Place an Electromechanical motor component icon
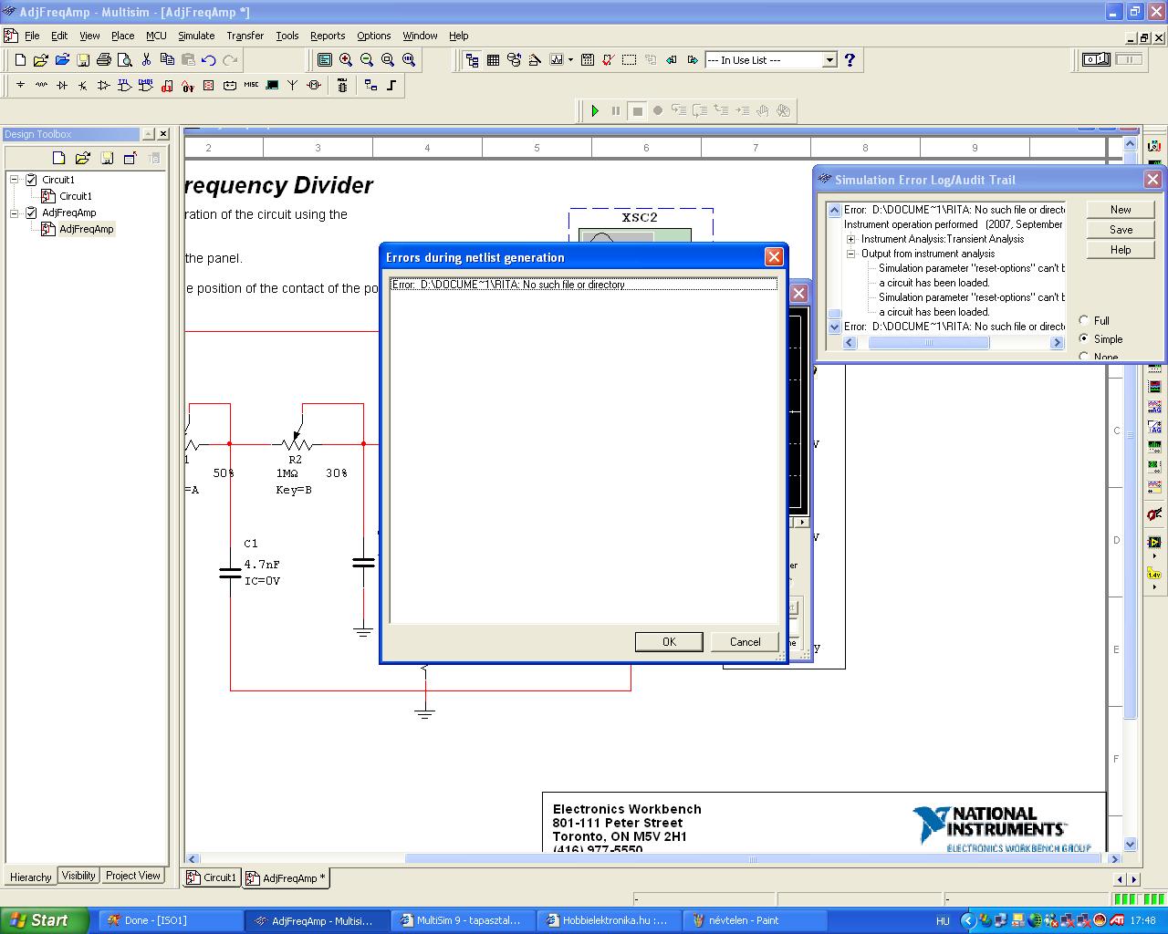This screenshot has width=1168, height=934. 314,85
